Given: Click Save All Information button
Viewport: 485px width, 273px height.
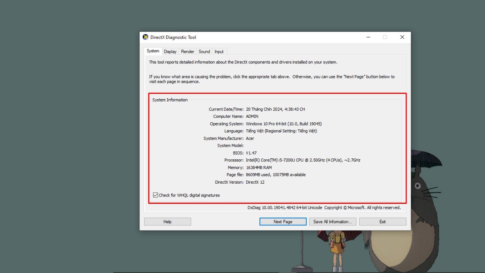Looking at the screenshot, I should [x=333, y=222].
